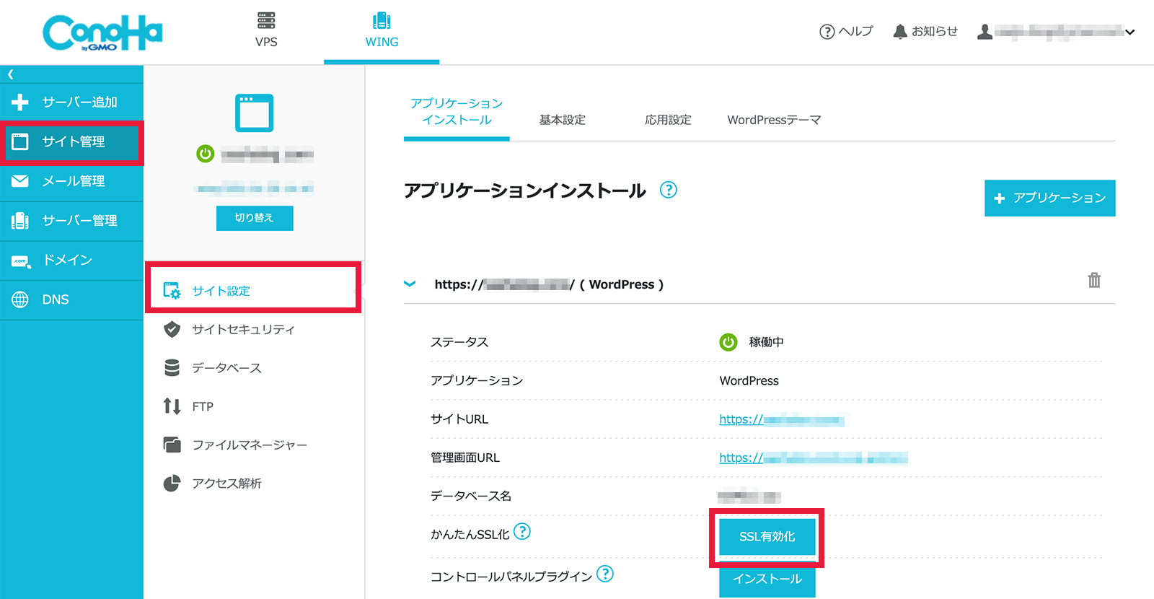The width and height of the screenshot is (1154, 599).
Task: Click help icon beside コントロールパネルプラグイン
Action: (605, 574)
